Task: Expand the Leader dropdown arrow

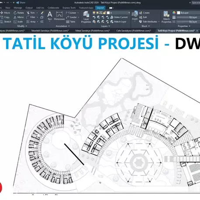Action: 79,17
